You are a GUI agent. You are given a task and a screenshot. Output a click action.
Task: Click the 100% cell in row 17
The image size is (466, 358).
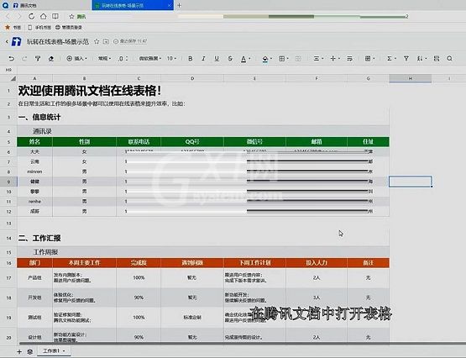click(139, 277)
